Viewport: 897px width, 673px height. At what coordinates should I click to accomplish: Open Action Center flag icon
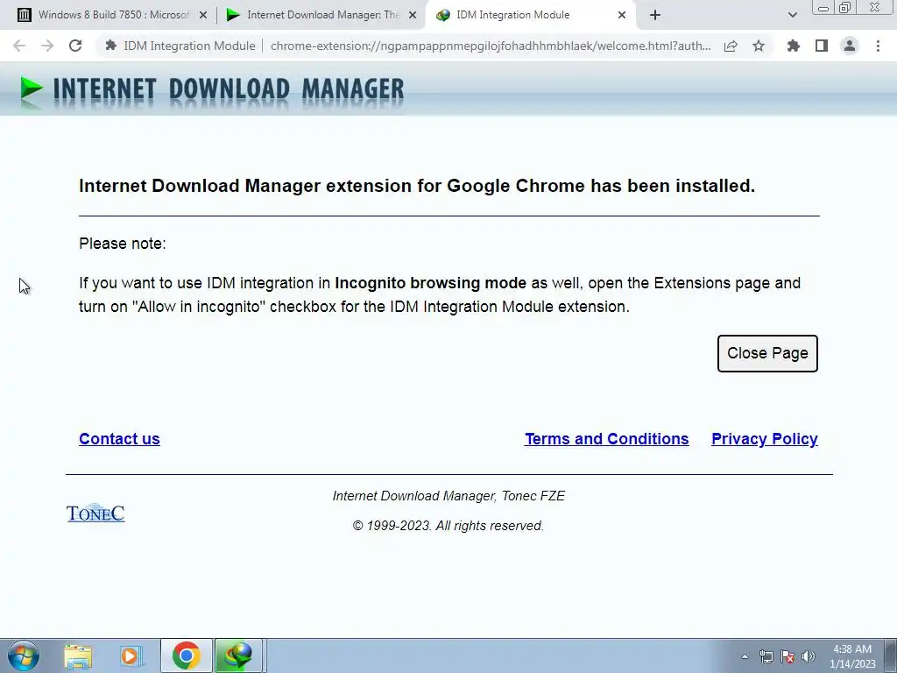[x=788, y=656]
